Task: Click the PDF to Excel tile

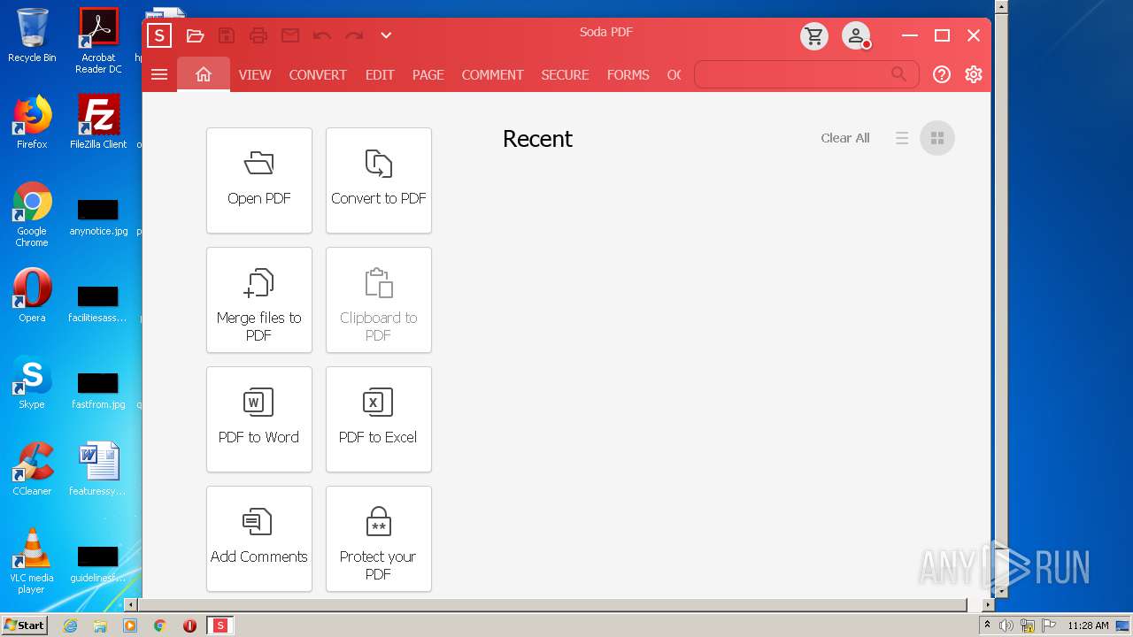Action: tap(379, 419)
